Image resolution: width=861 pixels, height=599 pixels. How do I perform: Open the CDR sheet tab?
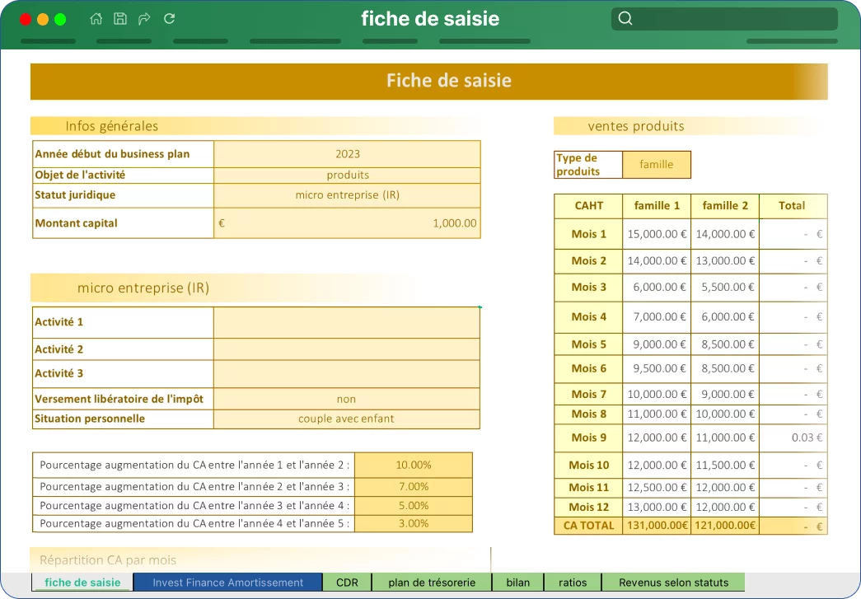[347, 583]
